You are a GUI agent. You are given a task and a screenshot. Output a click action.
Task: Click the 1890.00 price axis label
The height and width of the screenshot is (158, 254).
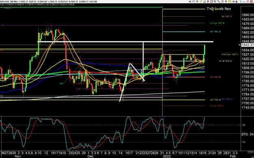pos(248,15)
